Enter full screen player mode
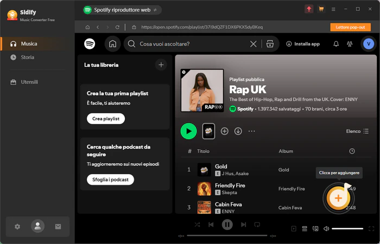 (371, 228)
